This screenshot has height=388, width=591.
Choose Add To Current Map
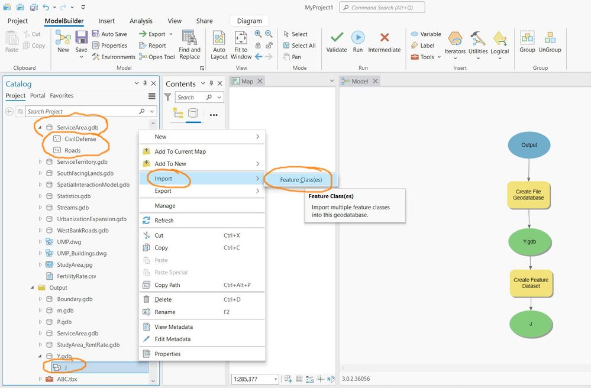(202, 151)
